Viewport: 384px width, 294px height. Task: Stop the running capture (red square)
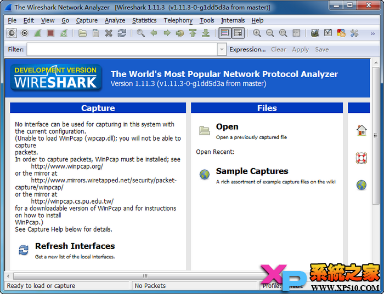(50, 33)
